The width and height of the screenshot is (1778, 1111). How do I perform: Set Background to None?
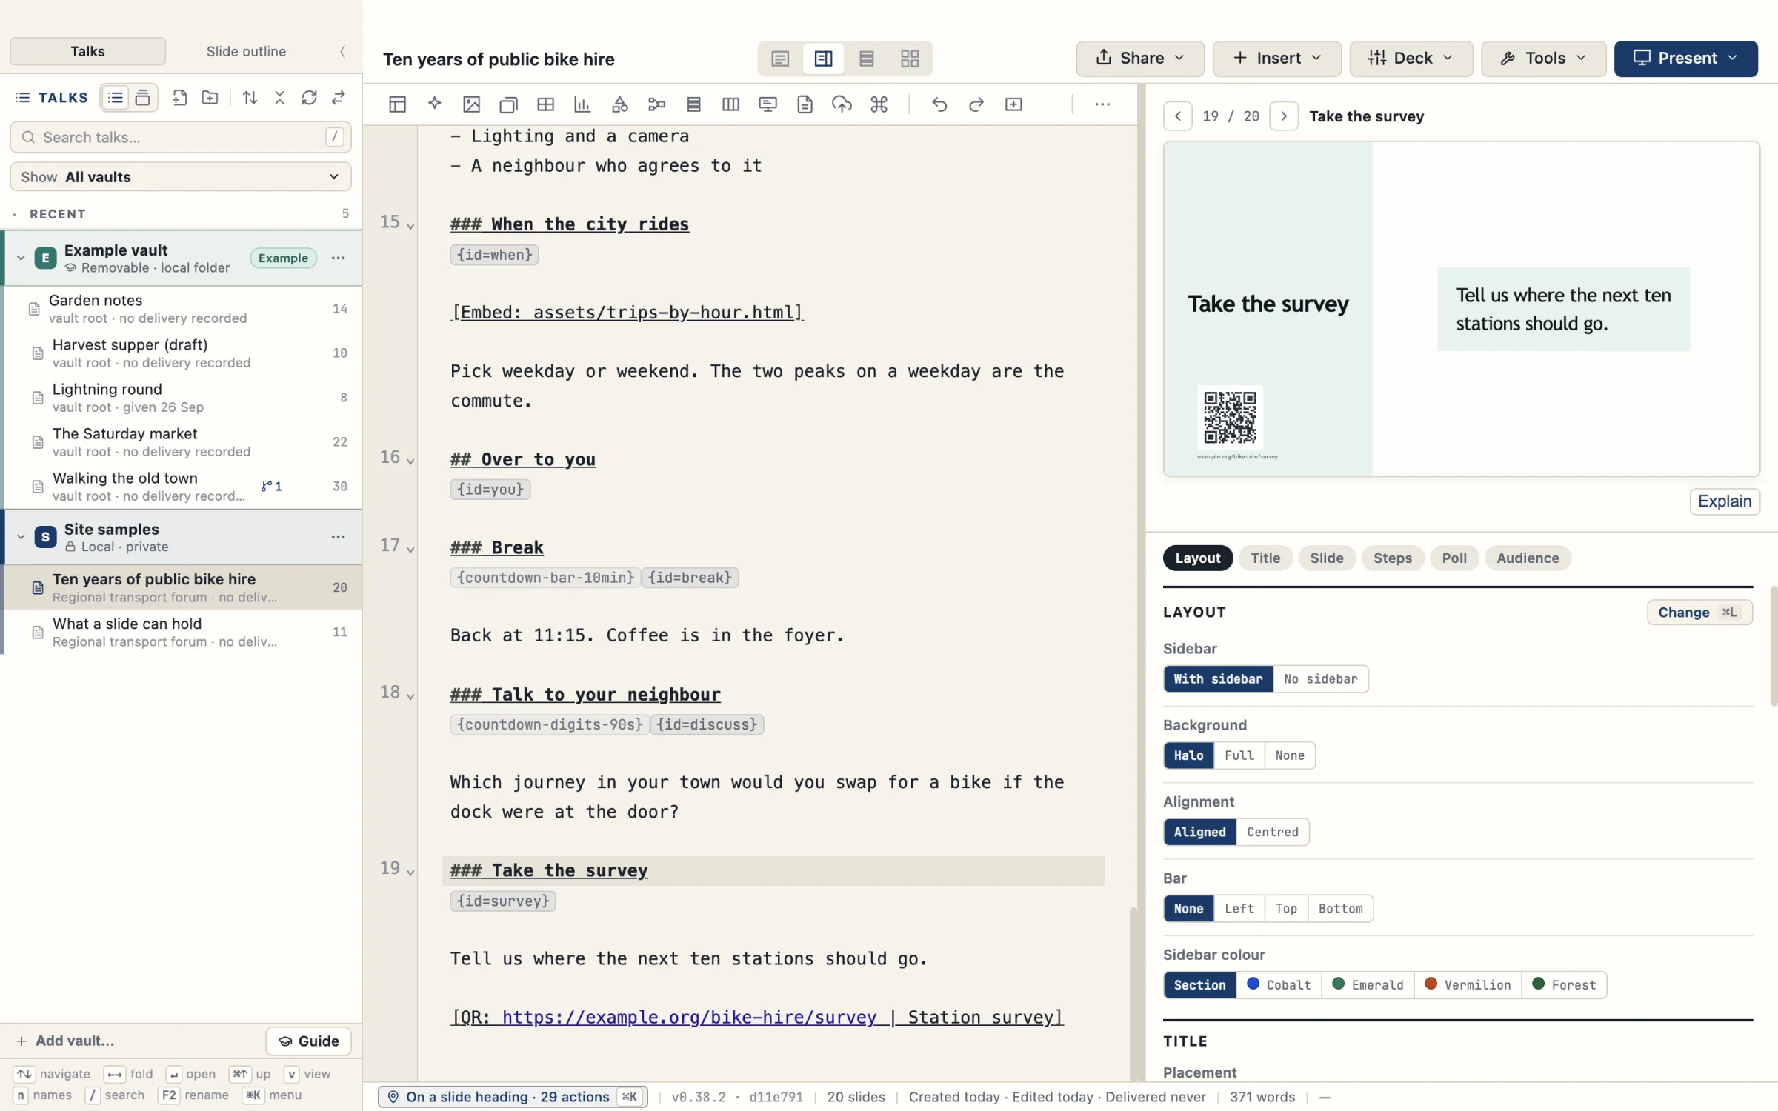pos(1290,755)
